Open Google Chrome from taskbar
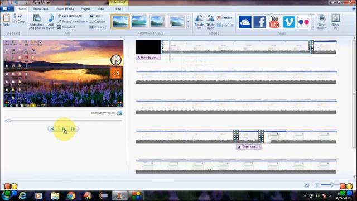Image resolution: width=357 pixels, height=201 pixels. (x=71, y=195)
